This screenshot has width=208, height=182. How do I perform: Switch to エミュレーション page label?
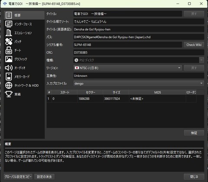23,33
